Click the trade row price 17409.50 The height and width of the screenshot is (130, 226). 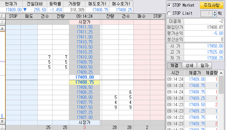click(197, 105)
